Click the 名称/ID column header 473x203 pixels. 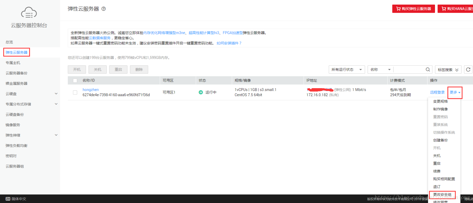pyautogui.click(x=89, y=80)
